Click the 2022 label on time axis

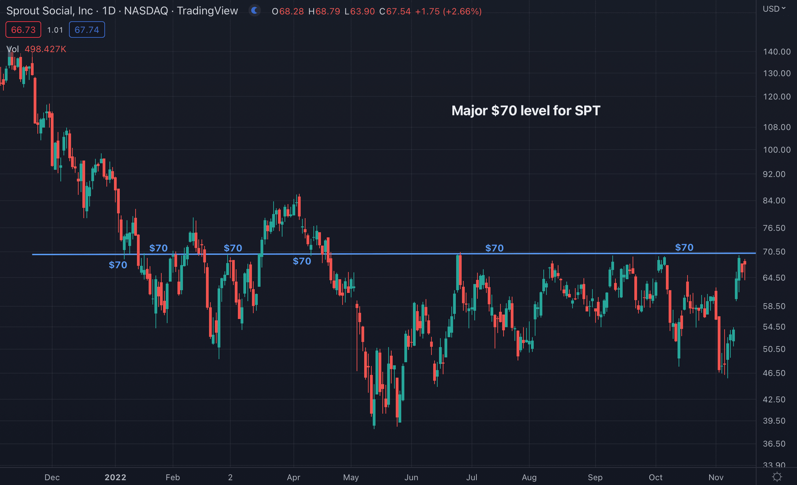[115, 477]
